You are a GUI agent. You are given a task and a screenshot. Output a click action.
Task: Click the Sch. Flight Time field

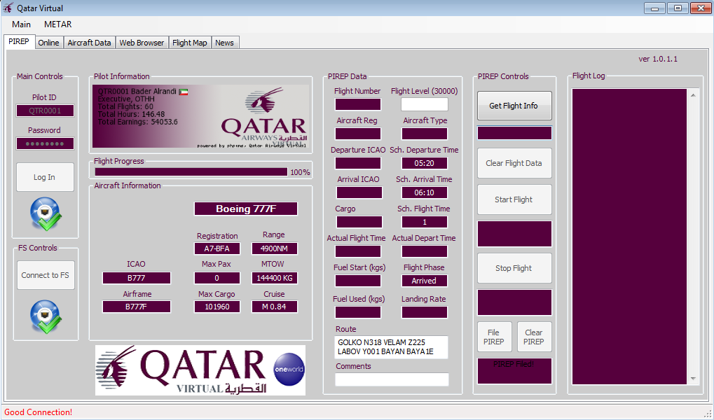(x=425, y=222)
